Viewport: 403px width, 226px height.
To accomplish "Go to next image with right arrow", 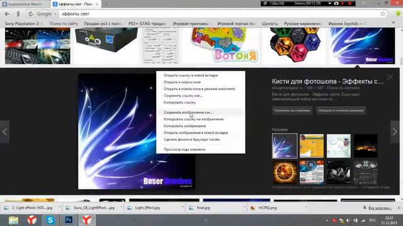I will coord(395,132).
